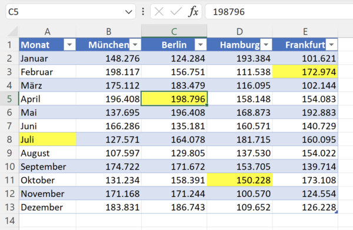Click Hamburg value 181.715
Screen dimensions: 353x230
(239, 139)
